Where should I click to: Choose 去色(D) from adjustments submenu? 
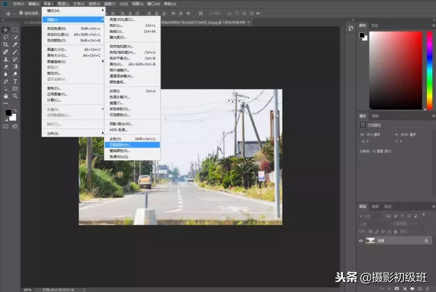tap(132, 139)
